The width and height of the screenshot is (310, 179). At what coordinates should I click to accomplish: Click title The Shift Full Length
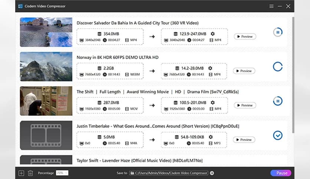pyautogui.click(x=158, y=92)
